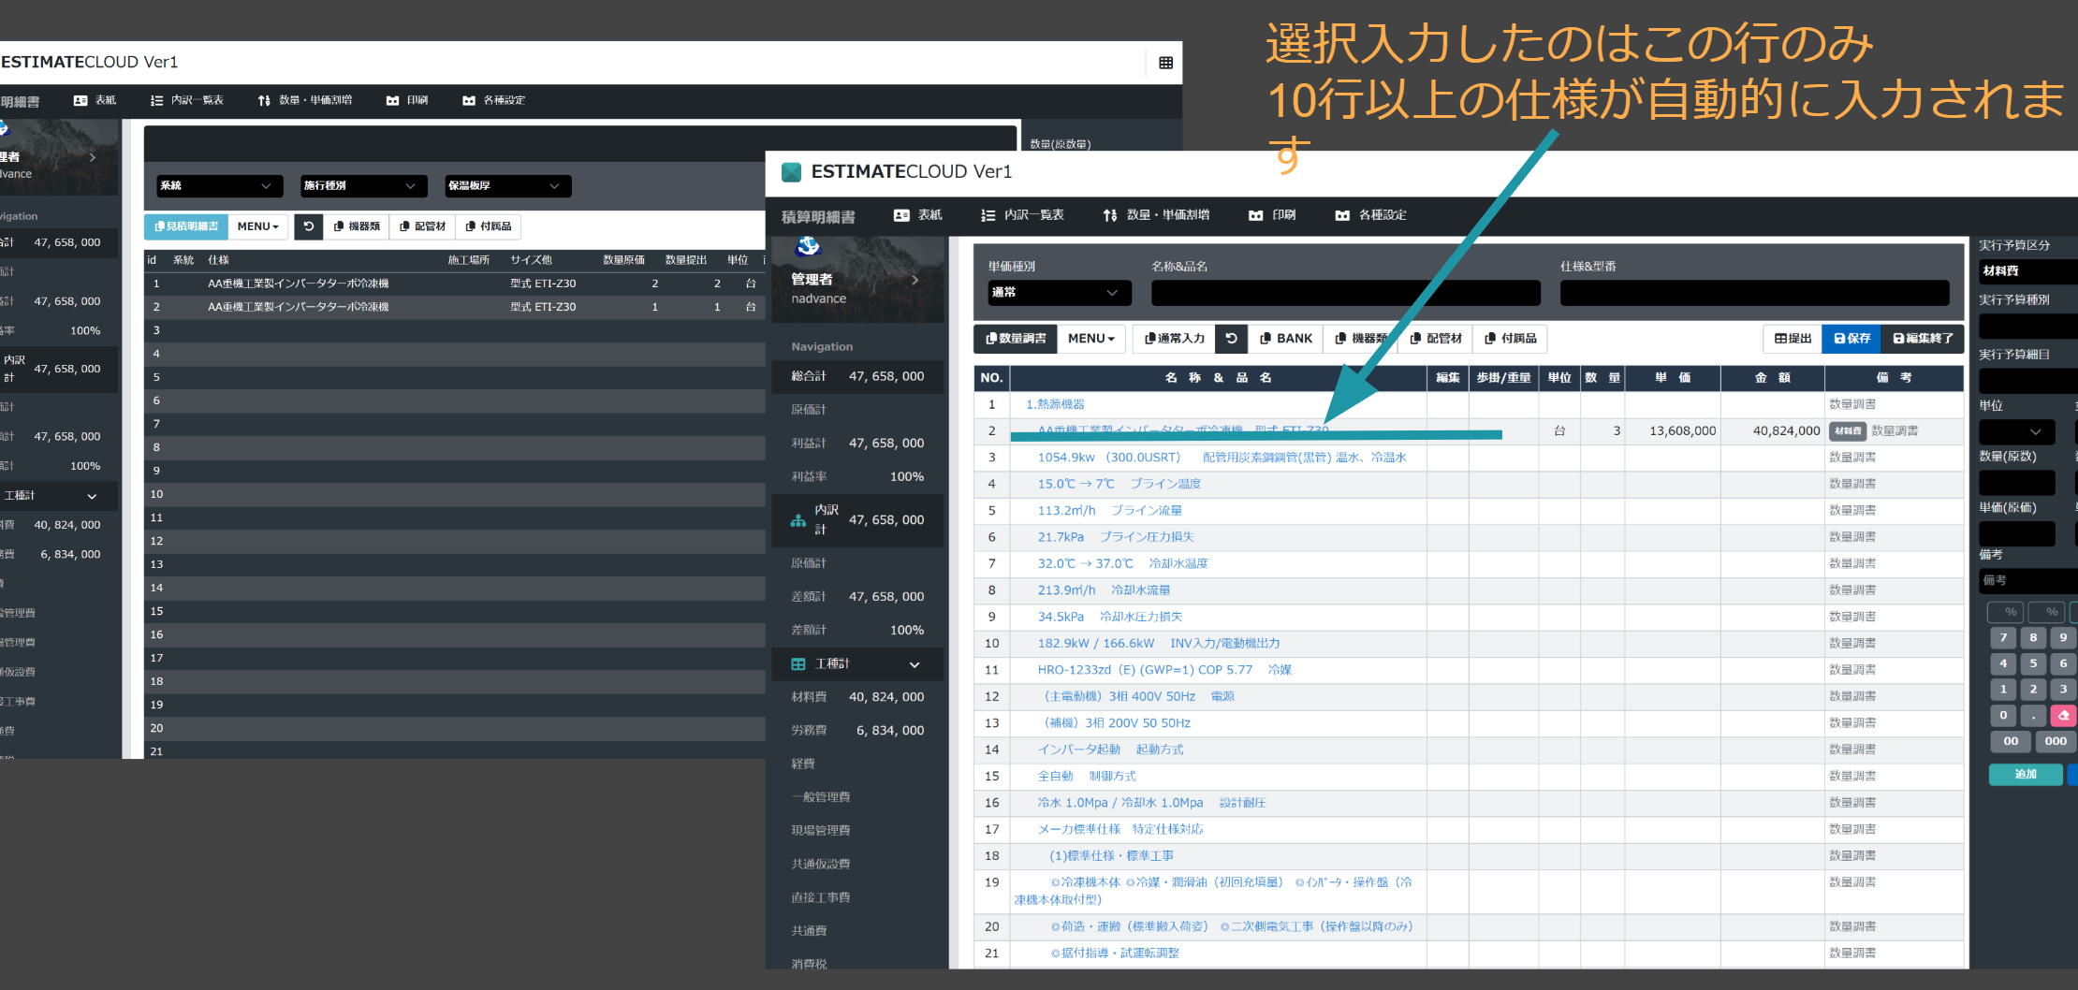Click the undo arrow icon beside 通常入力

click(1232, 339)
